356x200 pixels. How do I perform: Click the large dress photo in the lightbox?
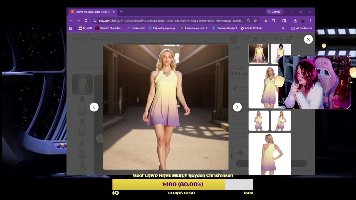[166, 107]
